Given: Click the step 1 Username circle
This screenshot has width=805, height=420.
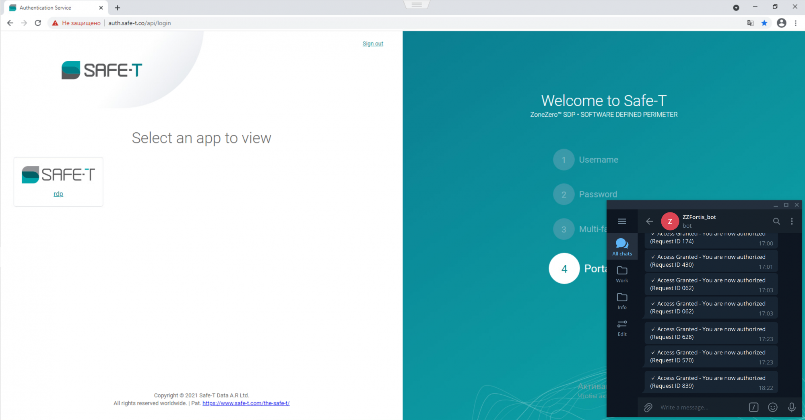Looking at the screenshot, I should [x=563, y=160].
